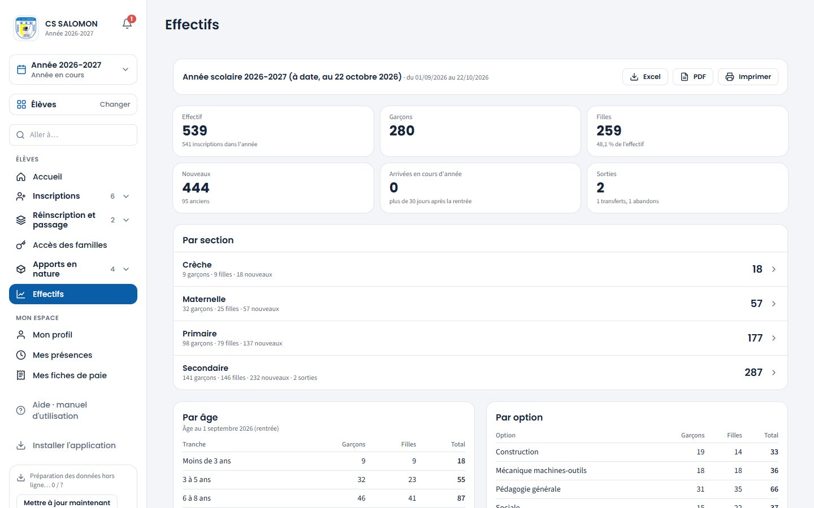Click the help question mark icon

pyautogui.click(x=21, y=410)
